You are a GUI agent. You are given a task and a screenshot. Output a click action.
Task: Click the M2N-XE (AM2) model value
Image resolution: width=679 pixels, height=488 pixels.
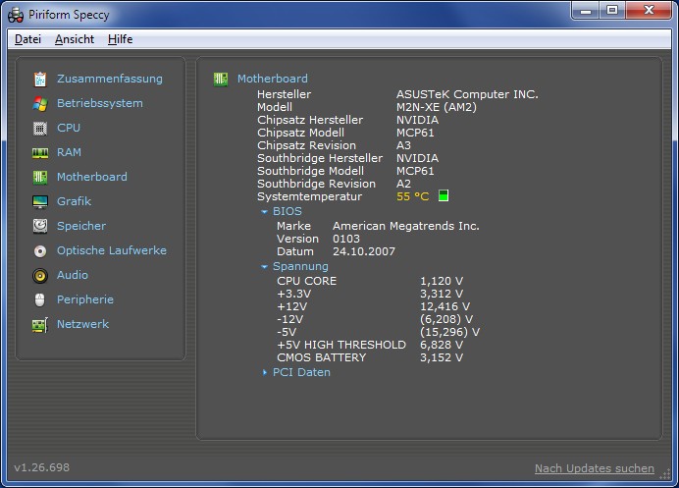(437, 107)
